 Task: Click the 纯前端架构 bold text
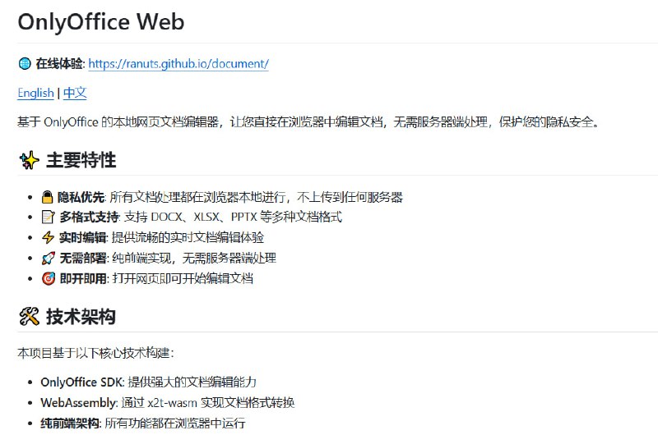70,423
